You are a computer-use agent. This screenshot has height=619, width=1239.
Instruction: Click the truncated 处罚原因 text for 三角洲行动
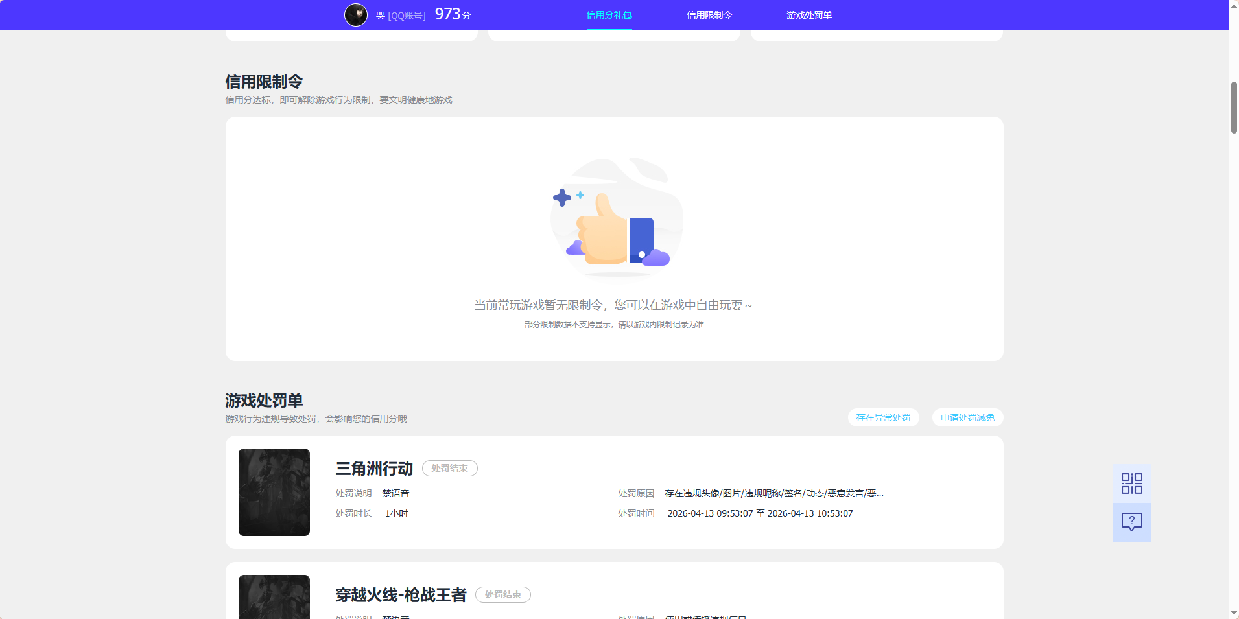point(774,493)
